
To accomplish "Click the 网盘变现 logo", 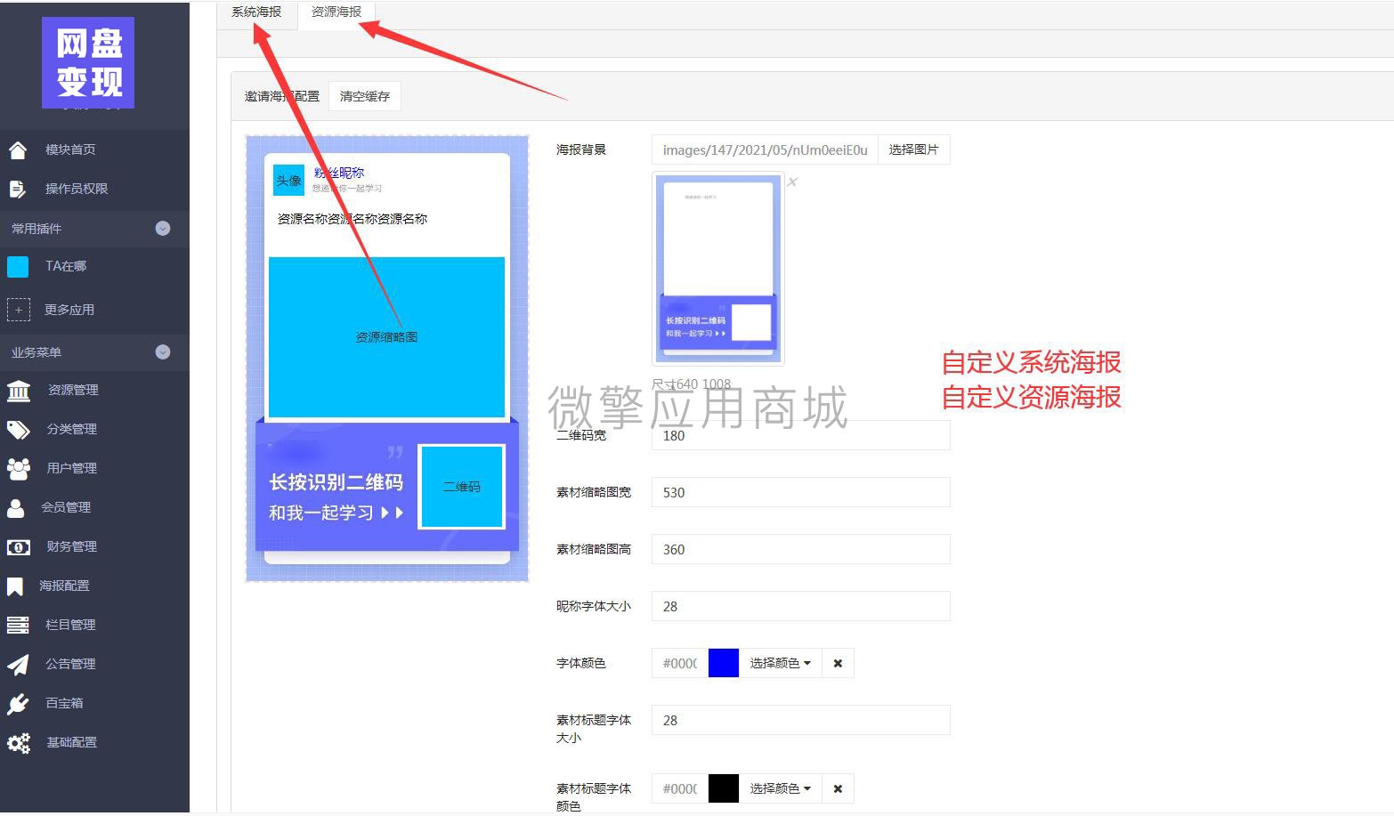I will pos(88,63).
